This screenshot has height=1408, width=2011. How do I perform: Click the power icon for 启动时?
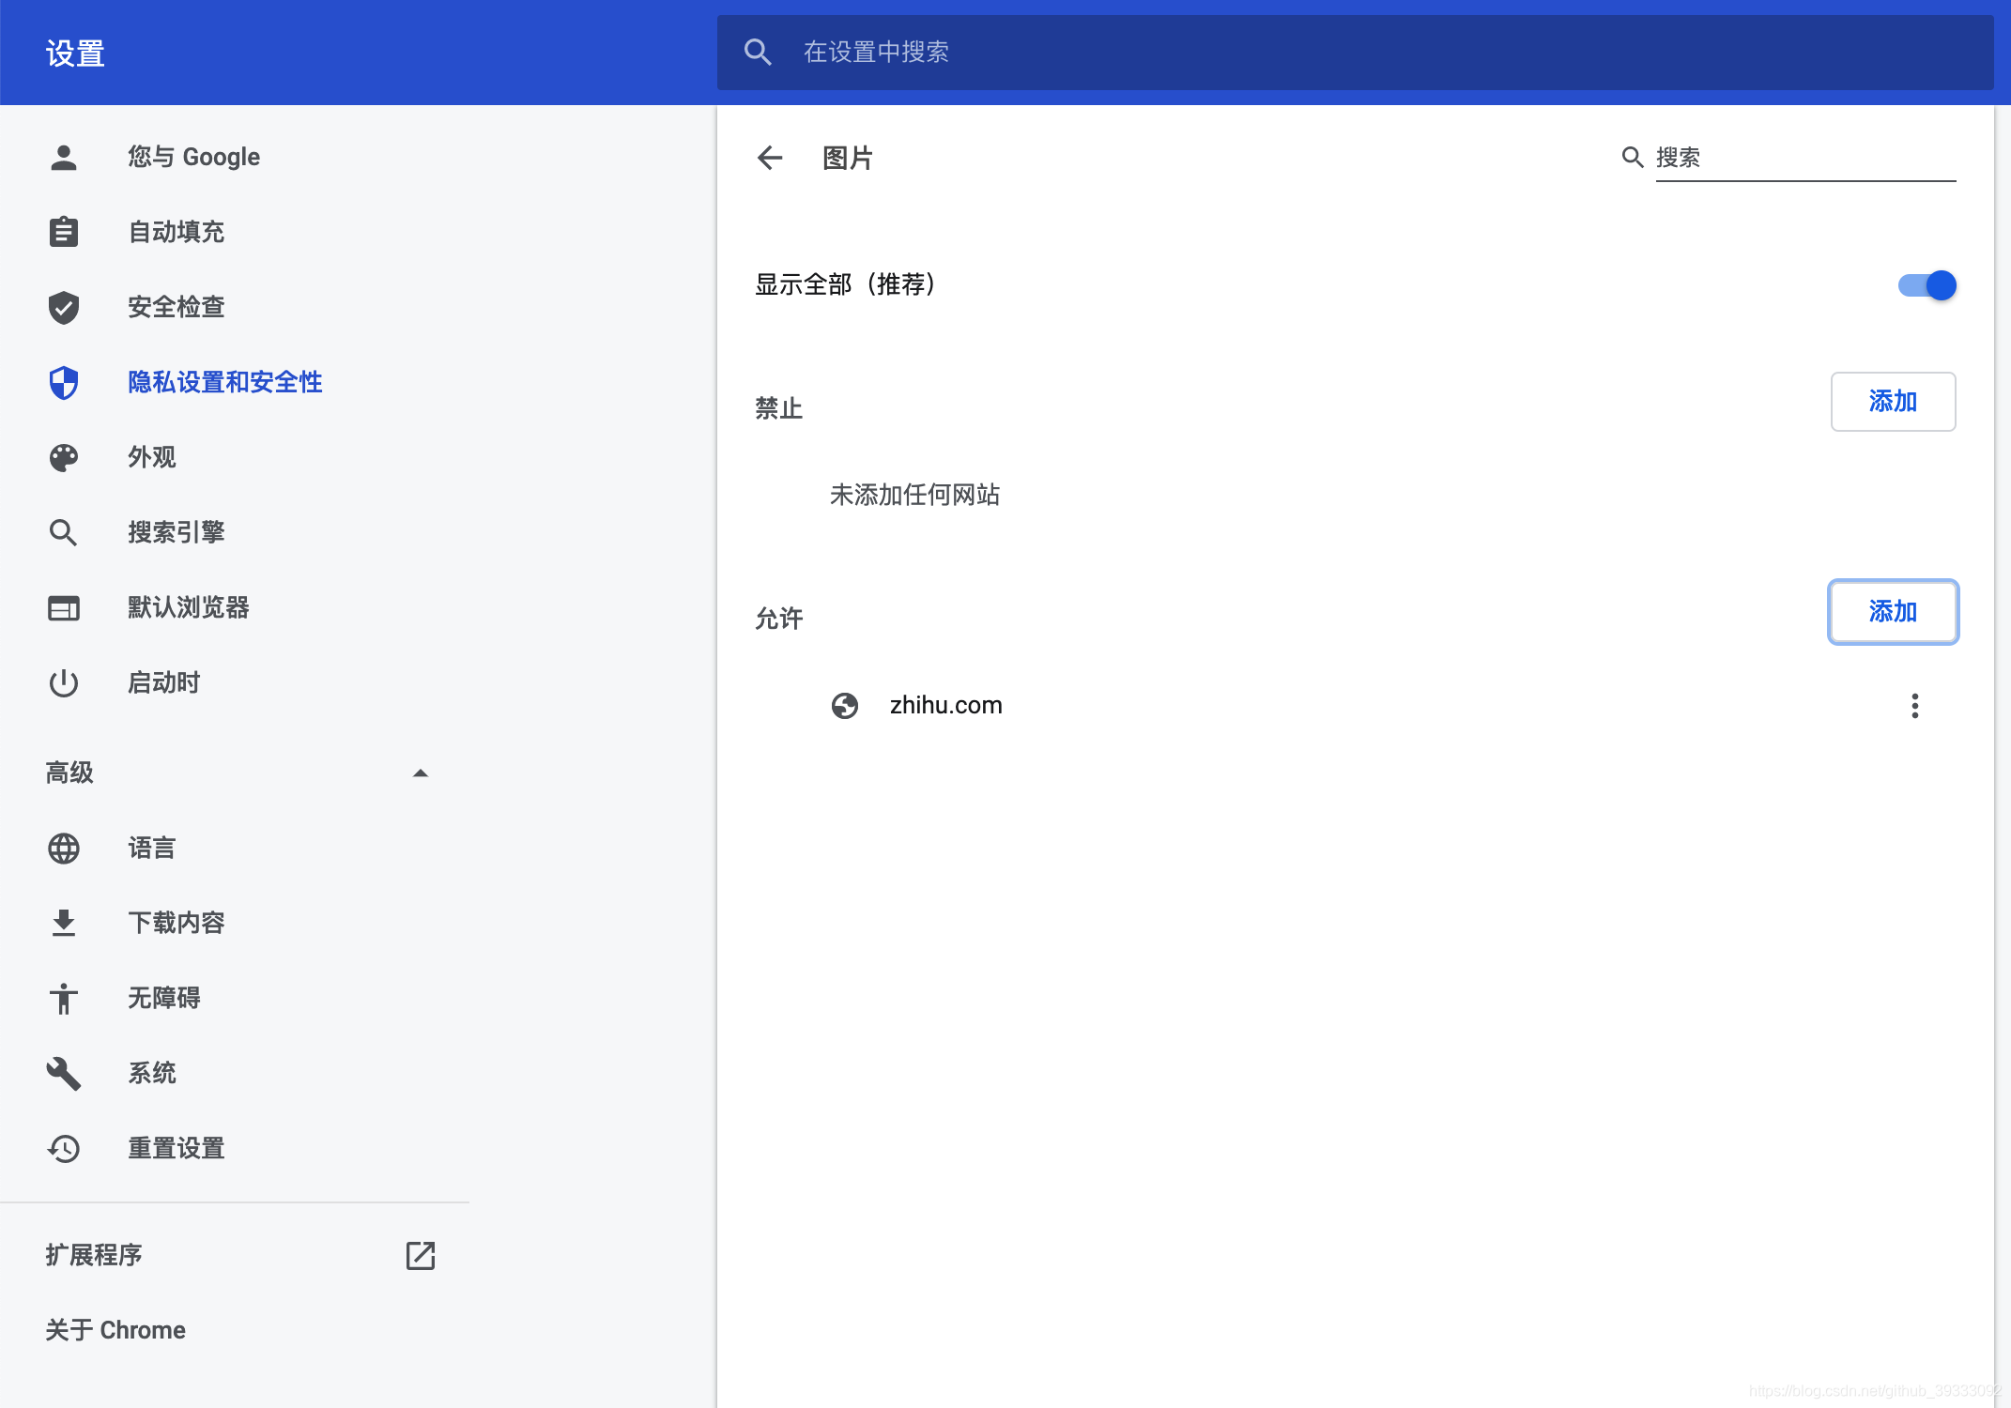(64, 682)
